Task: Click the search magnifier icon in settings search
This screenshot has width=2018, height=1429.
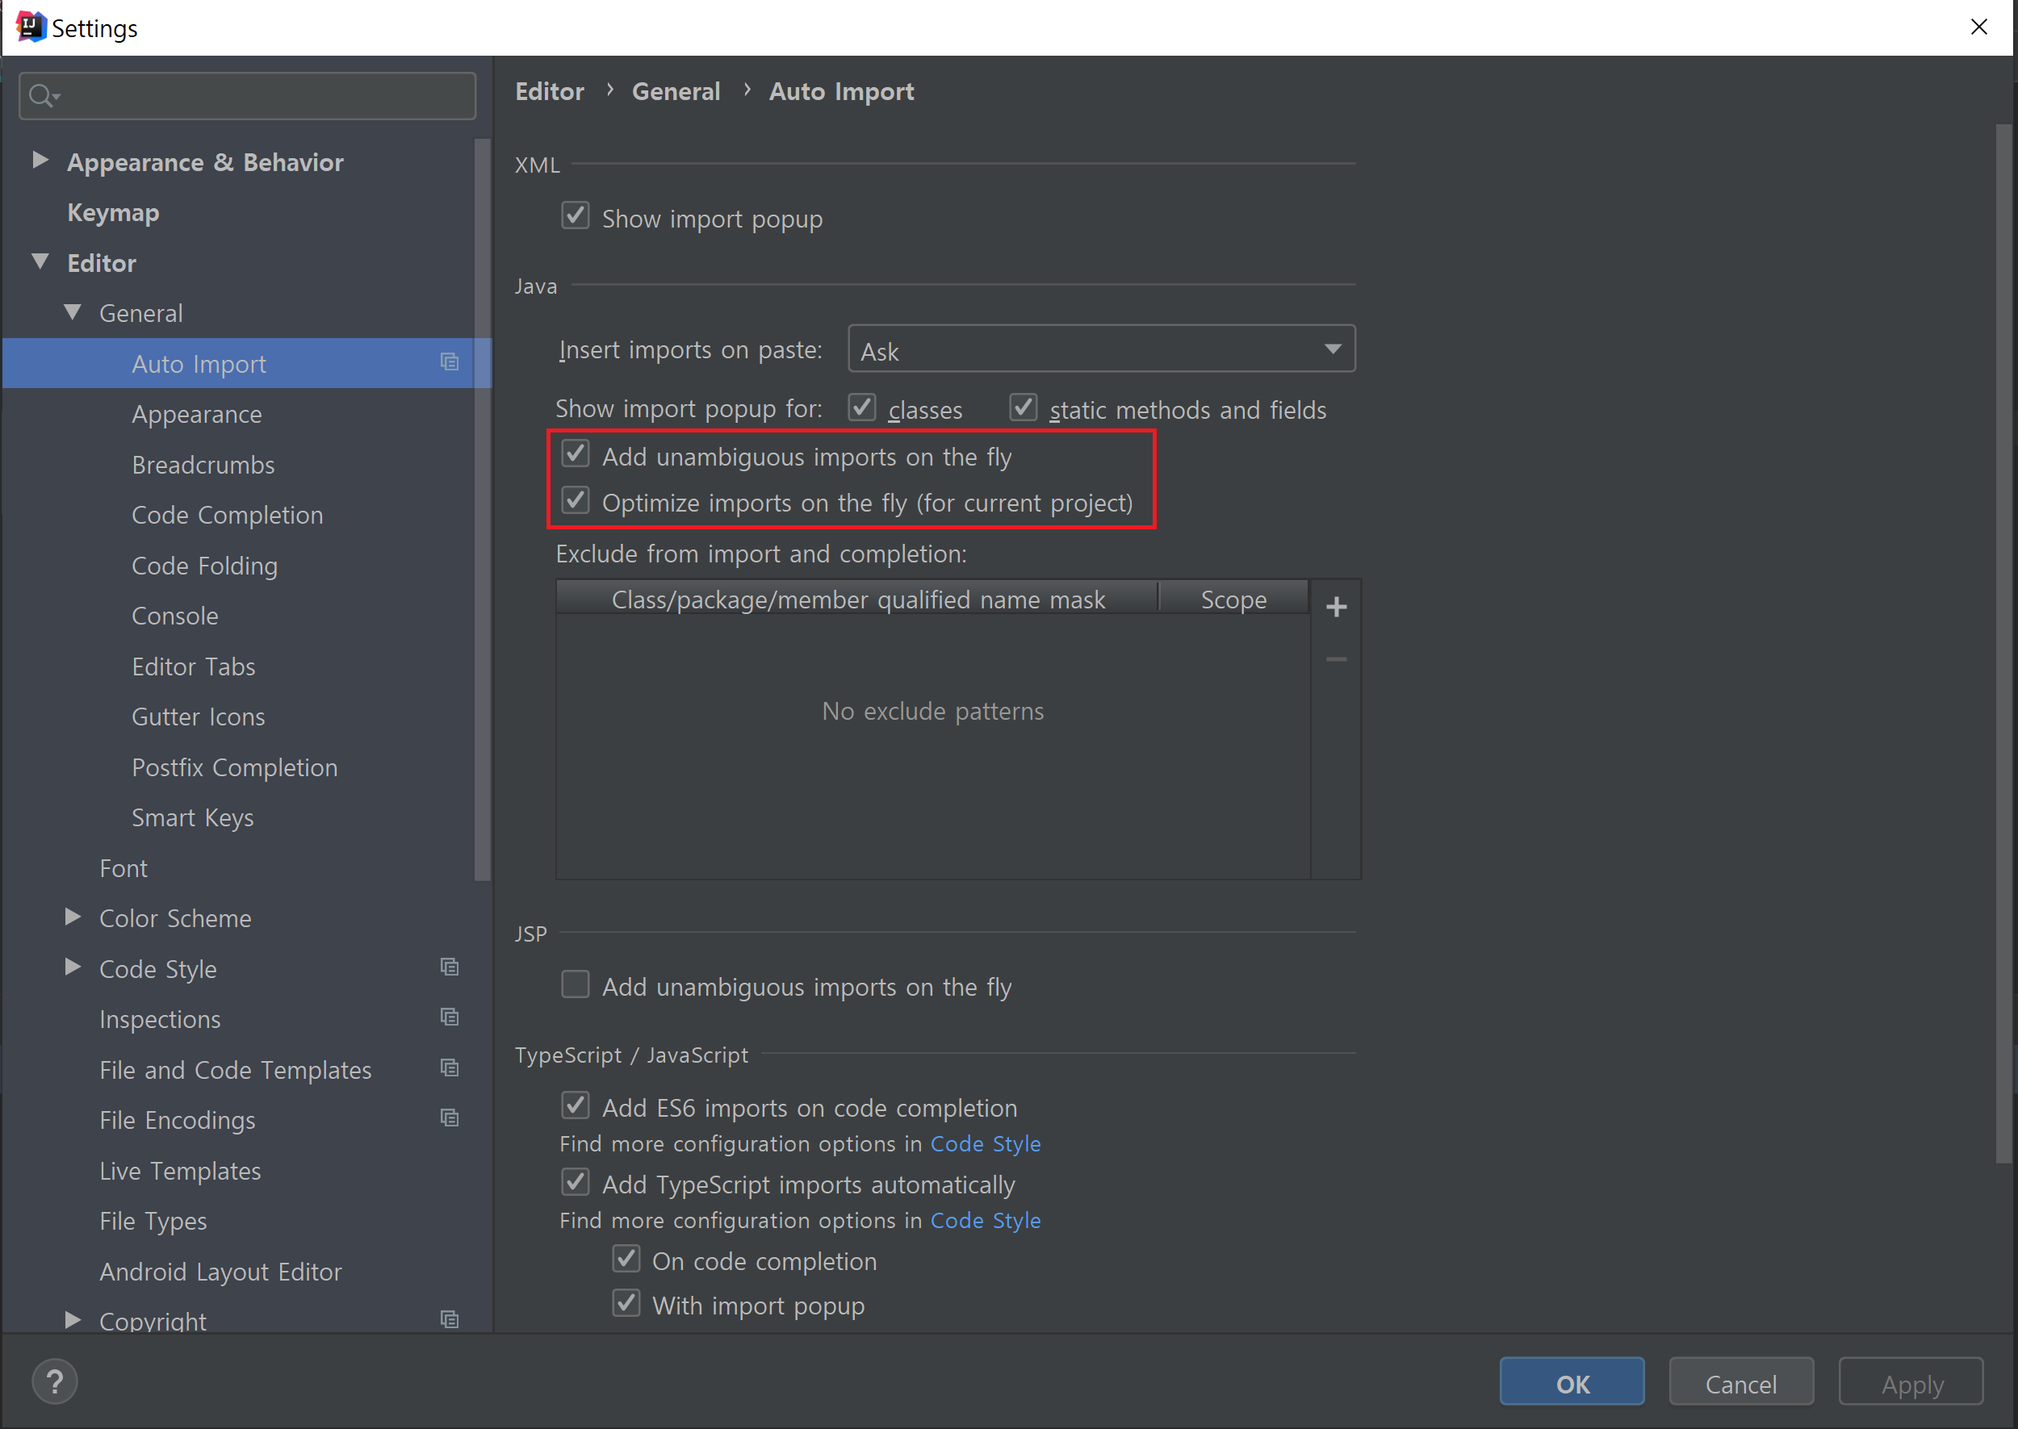Action: point(41,95)
